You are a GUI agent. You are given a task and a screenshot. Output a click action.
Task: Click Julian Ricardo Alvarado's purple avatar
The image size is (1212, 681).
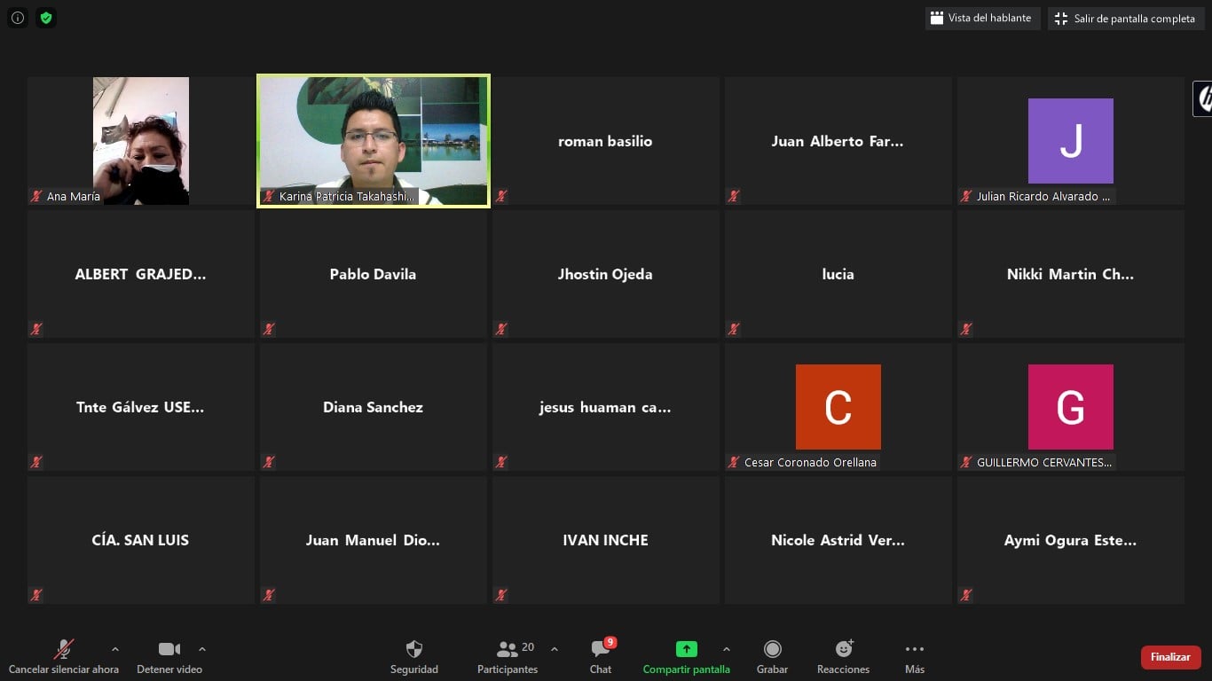(x=1070, y=141)
